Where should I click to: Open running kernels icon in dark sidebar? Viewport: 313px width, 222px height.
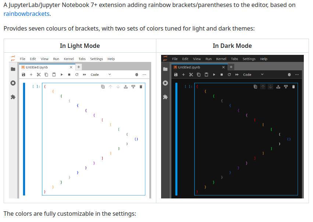[165, 83]
